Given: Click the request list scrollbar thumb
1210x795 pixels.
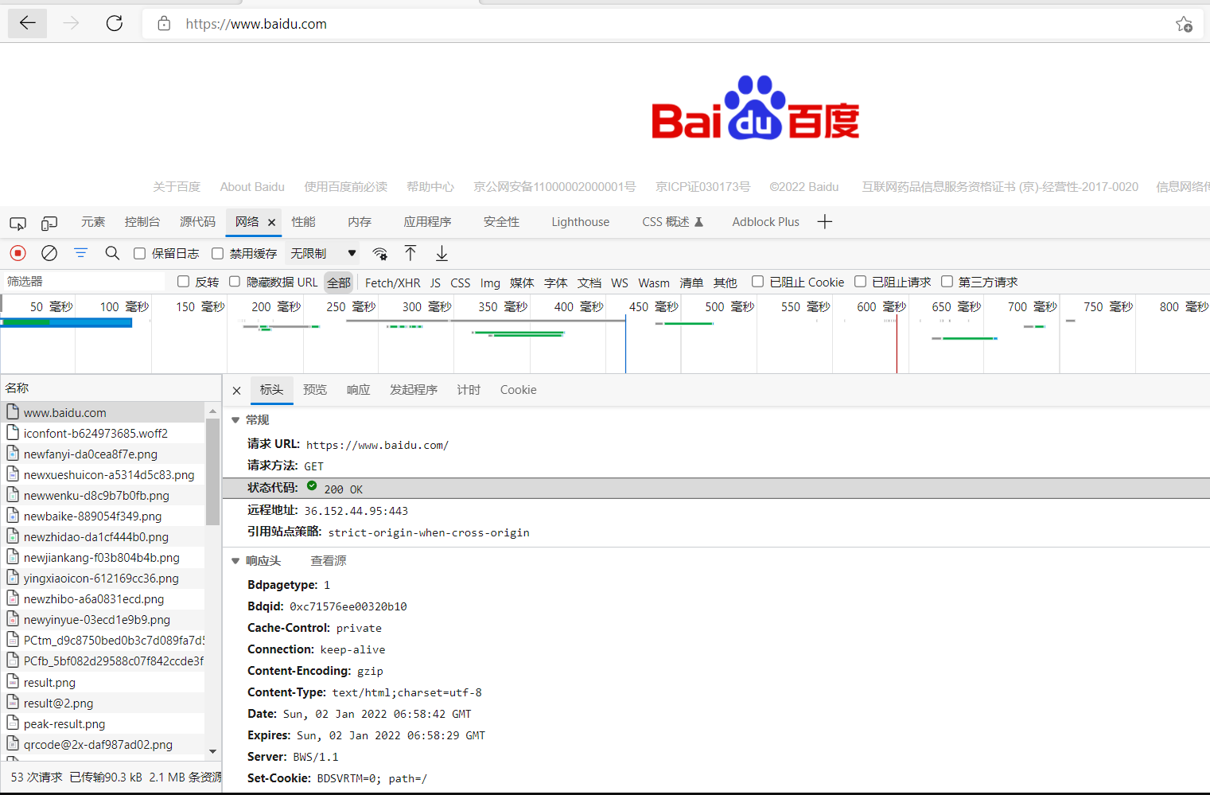Looking at the screenshot, I should click(x=212, y=472).
